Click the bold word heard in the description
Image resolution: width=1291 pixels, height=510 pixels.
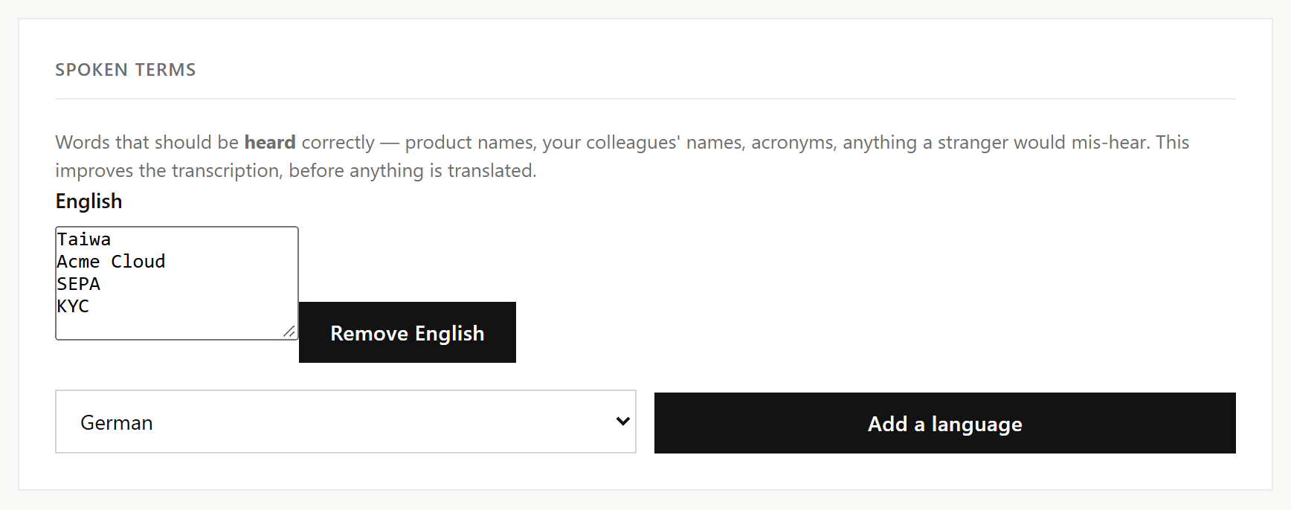270,142
